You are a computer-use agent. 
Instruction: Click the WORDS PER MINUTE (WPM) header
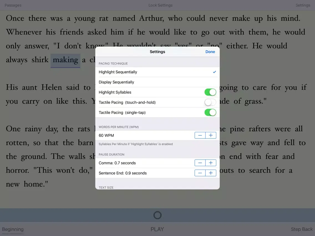[x=118, y=127]
